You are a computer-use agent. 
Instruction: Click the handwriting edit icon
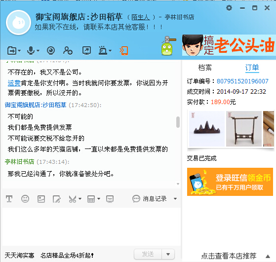pos(57,199)
